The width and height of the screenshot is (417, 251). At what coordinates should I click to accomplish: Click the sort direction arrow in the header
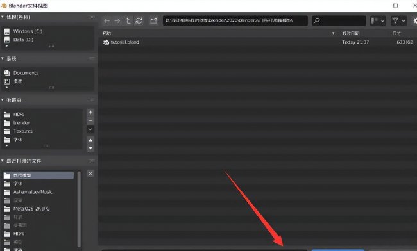point(333,33)
